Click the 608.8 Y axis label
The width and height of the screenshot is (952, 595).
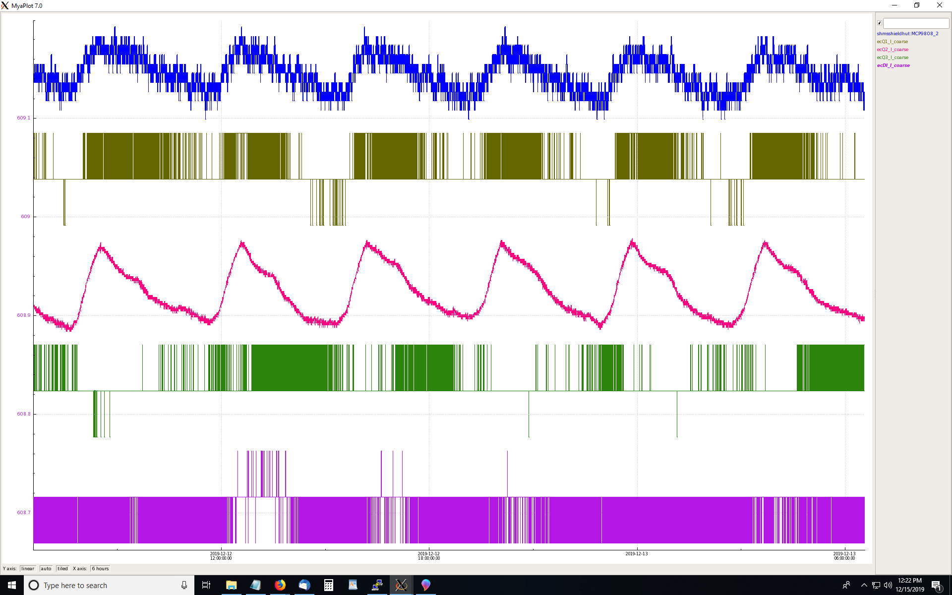pos(23,414)
